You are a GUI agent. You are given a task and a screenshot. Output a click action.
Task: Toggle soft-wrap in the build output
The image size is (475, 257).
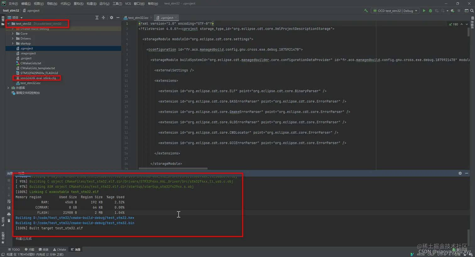tap(9, 201)
